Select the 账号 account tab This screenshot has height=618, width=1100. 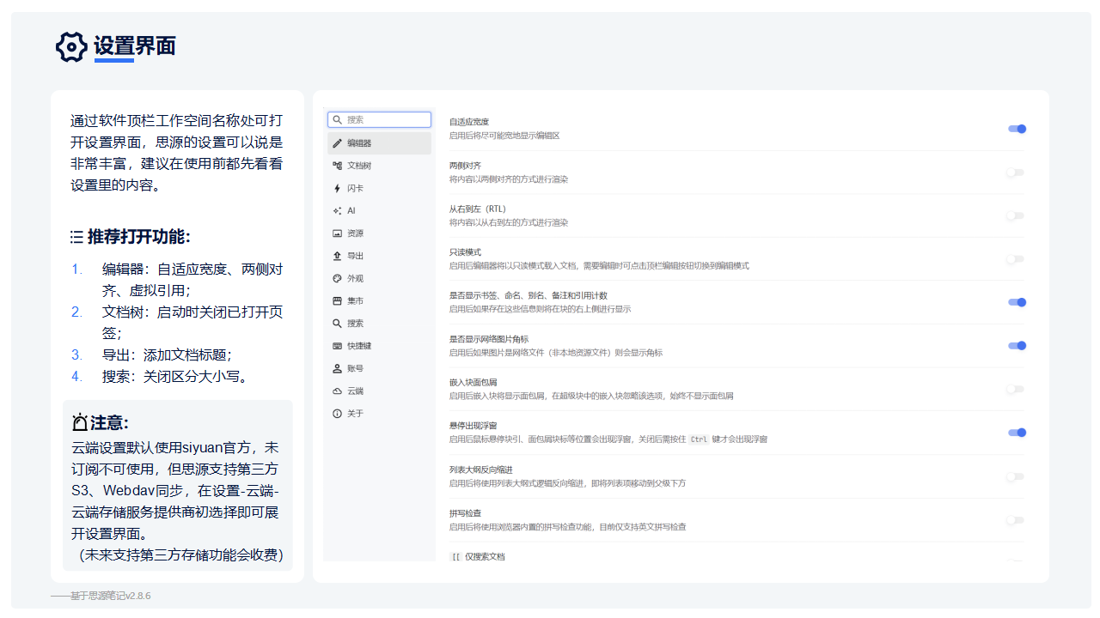pyautogui.click(x=336, y=367)
